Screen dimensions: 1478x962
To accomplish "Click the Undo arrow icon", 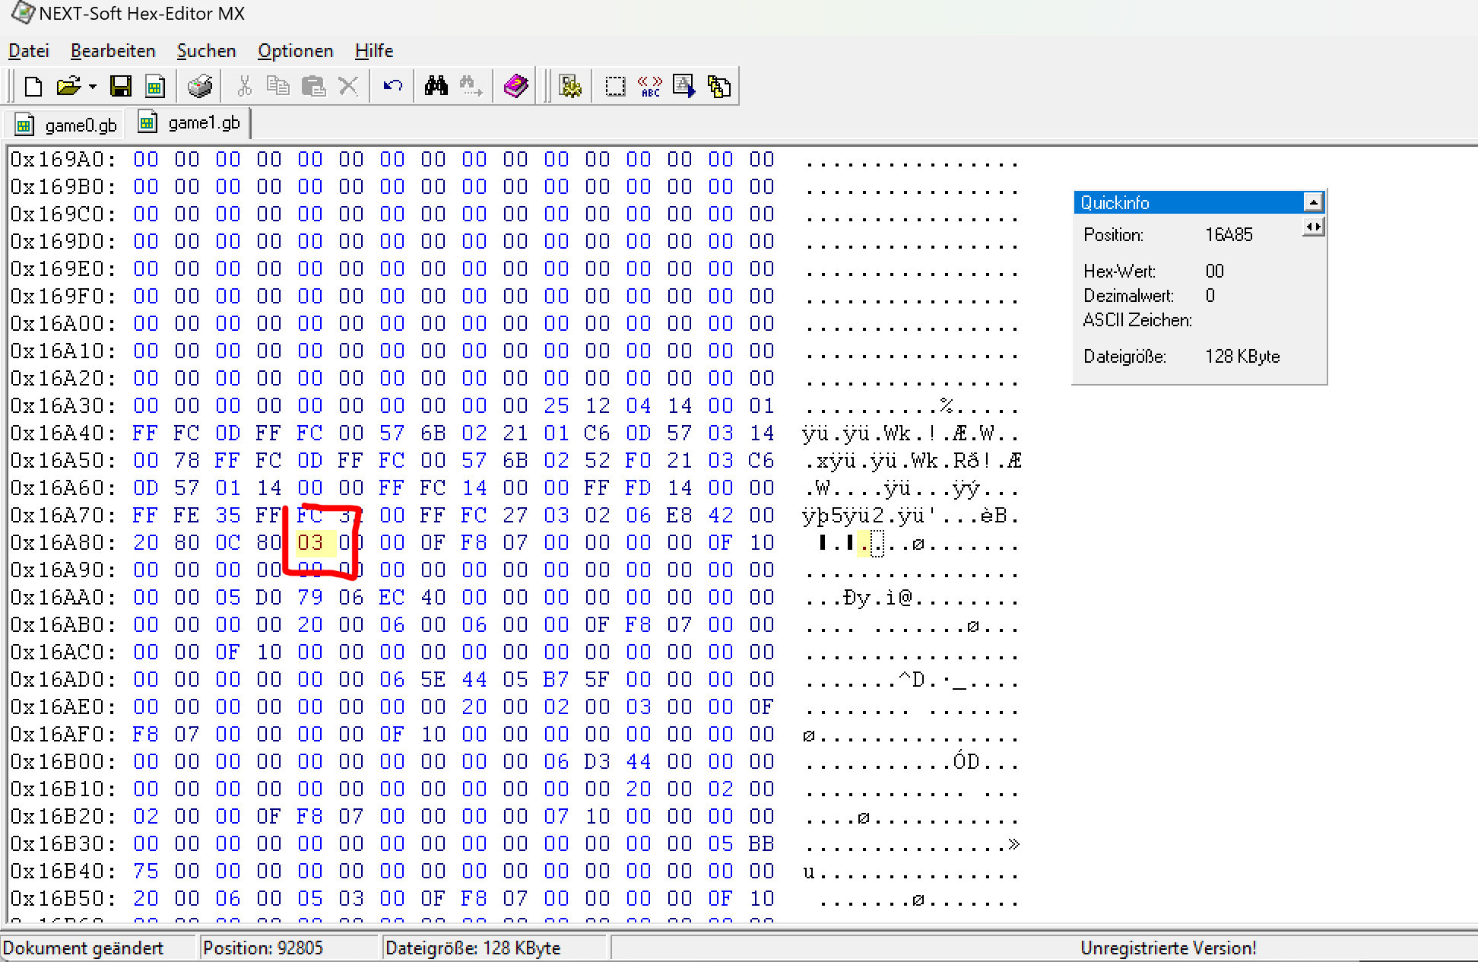I will 392,87.
